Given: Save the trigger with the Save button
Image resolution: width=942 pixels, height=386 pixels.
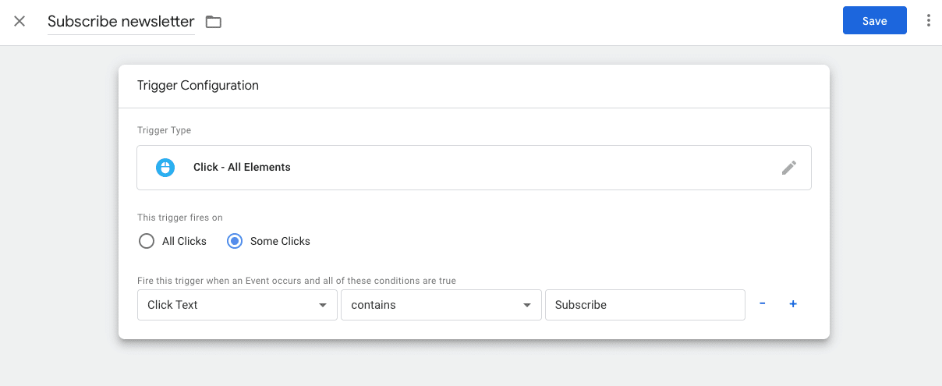Looking at the screenshot, I should click(874, 21).
